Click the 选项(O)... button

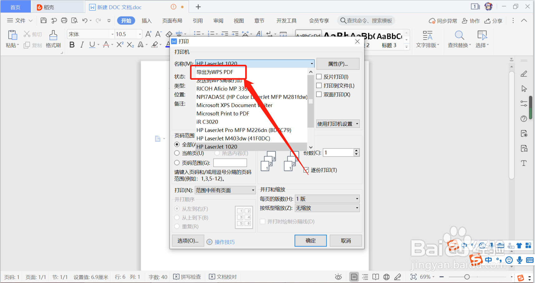(188, 241)
